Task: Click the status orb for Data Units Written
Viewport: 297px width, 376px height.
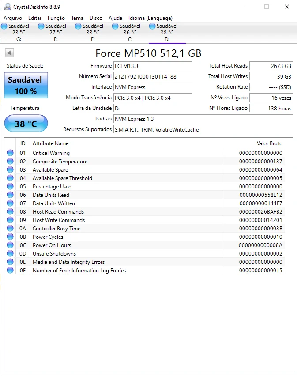Action: point(10,203)
